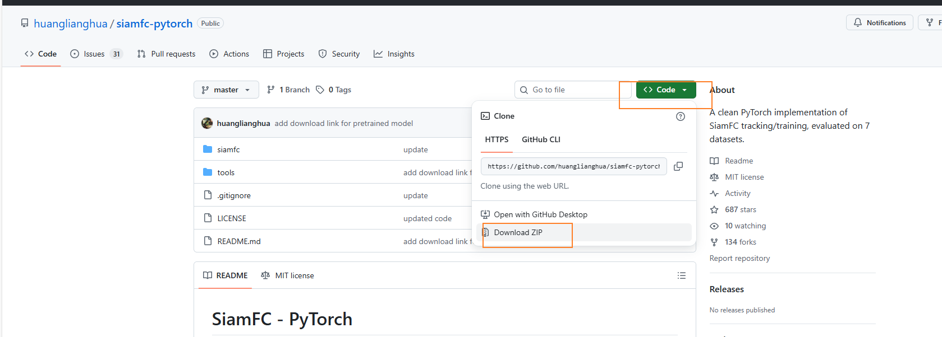Open the Readme link in About
Screen dimensions: 942x337
pyautogui.click(x=739, y=161)
